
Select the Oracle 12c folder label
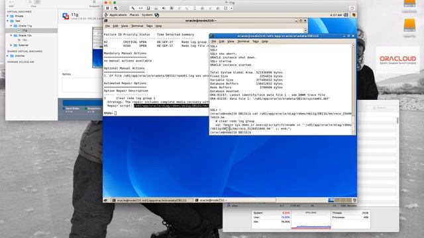pyautogui.click(x=25, y=36)
